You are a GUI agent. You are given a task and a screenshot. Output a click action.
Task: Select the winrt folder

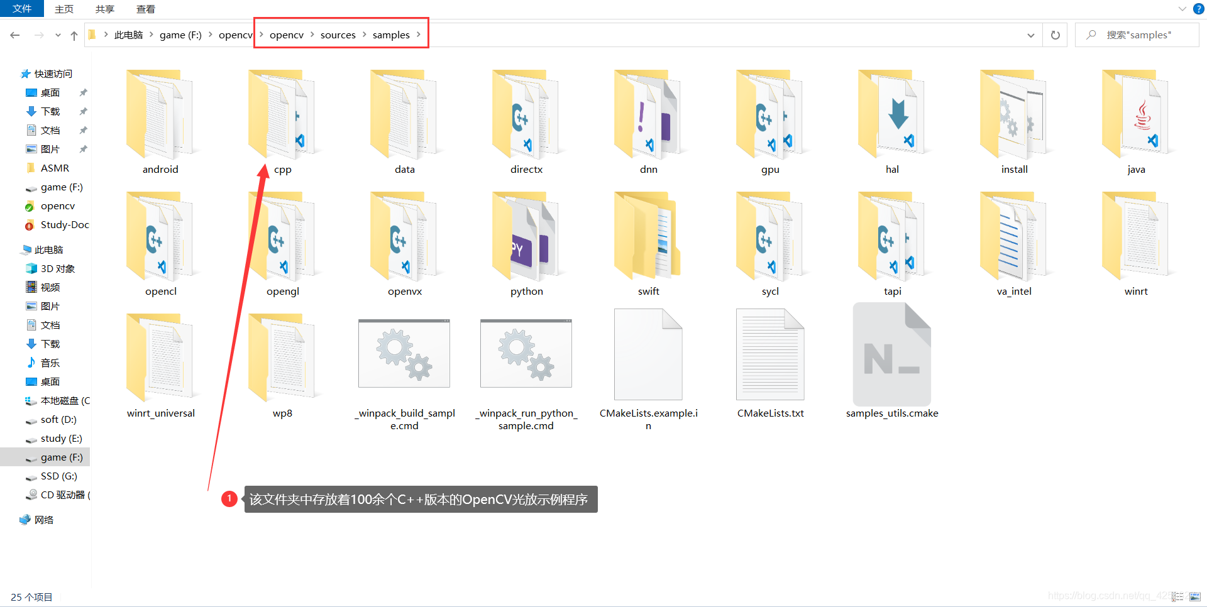click(1136, 243)
